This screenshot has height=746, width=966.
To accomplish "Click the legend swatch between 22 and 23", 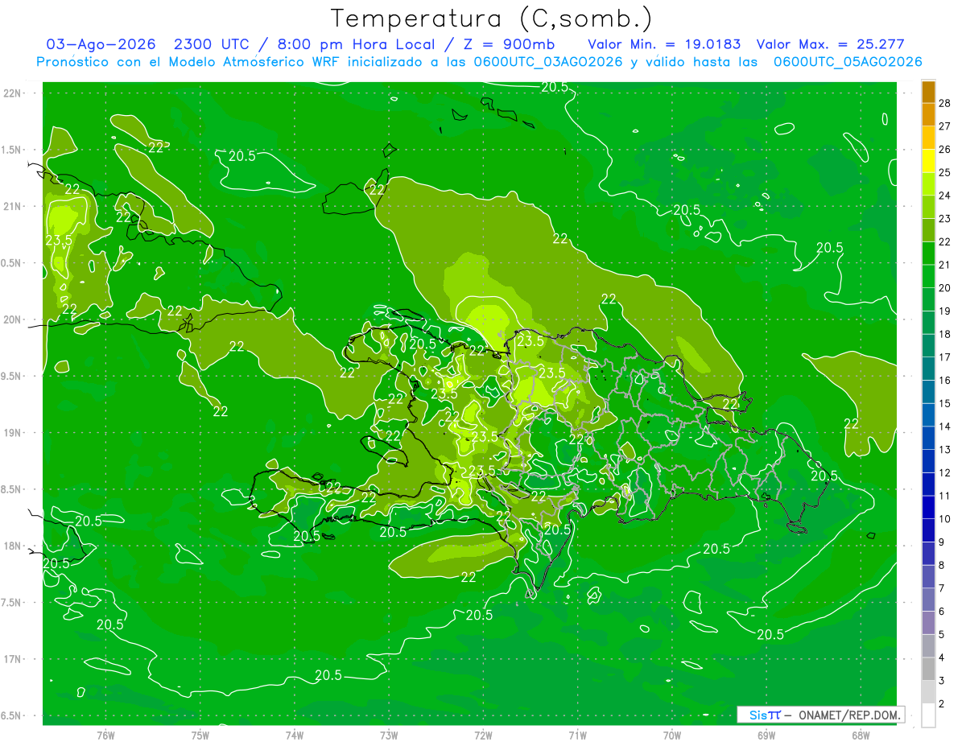I will tap(929, 230).
